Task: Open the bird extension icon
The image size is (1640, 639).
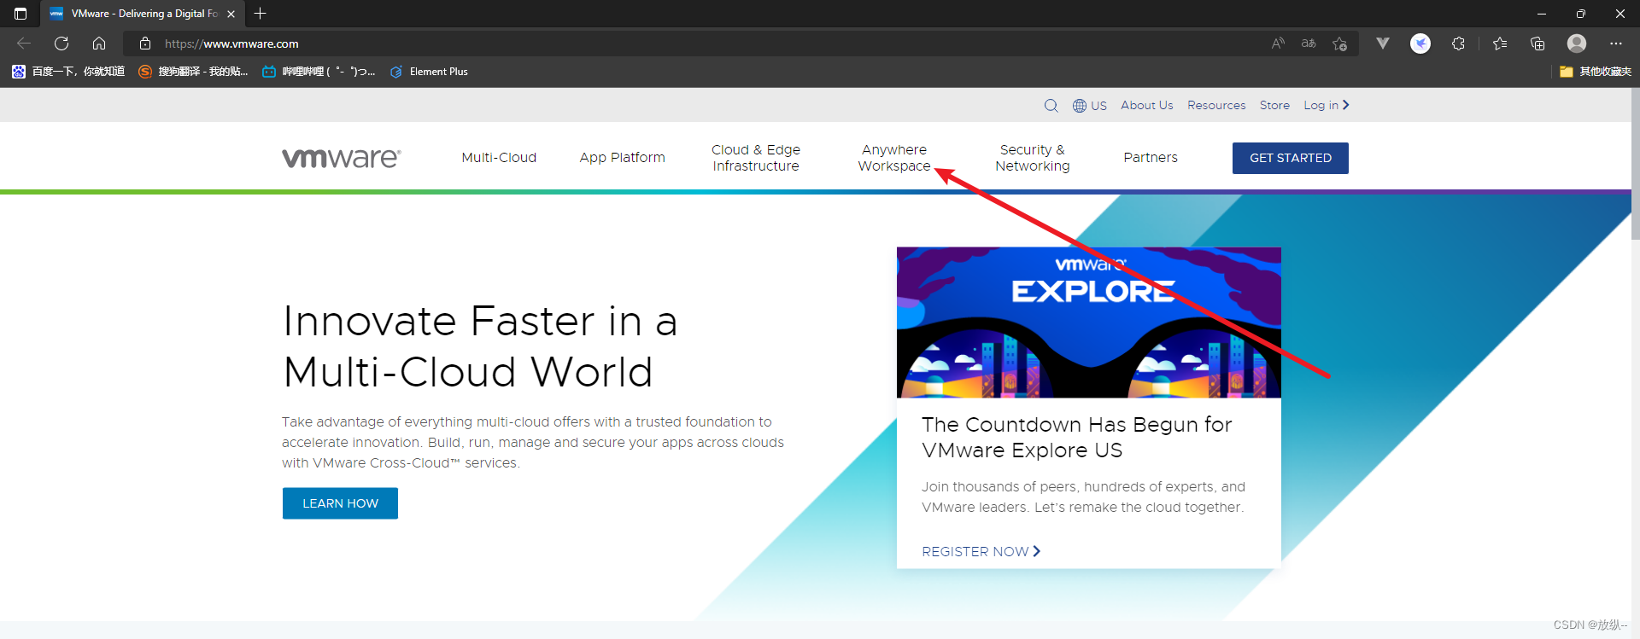Action: [x=1420, y=44]
